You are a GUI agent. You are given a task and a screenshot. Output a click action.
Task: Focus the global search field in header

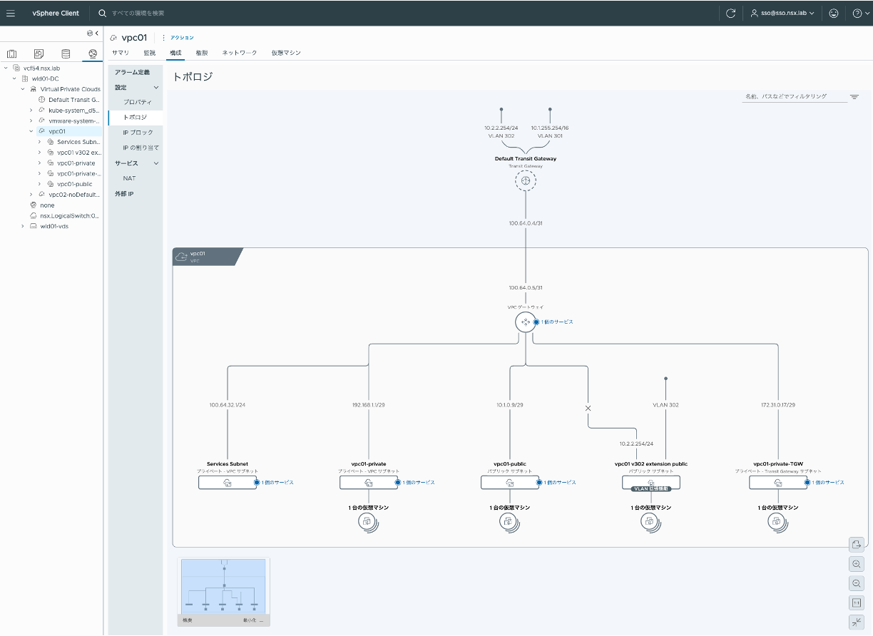pyautogui.click(x=138, y=13)
